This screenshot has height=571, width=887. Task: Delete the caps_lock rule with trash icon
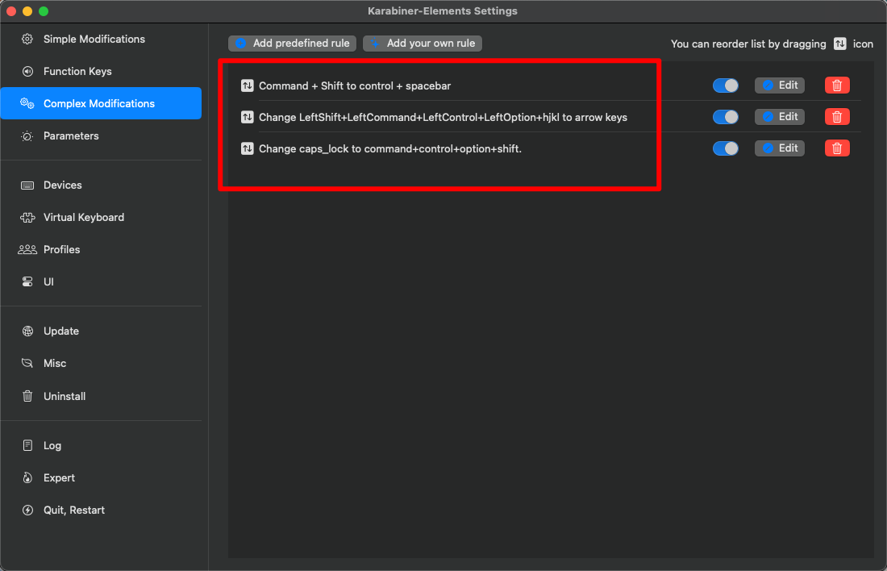coord(837,148)
